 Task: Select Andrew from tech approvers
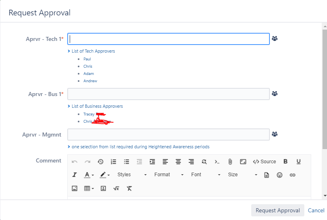click(90, 81)
